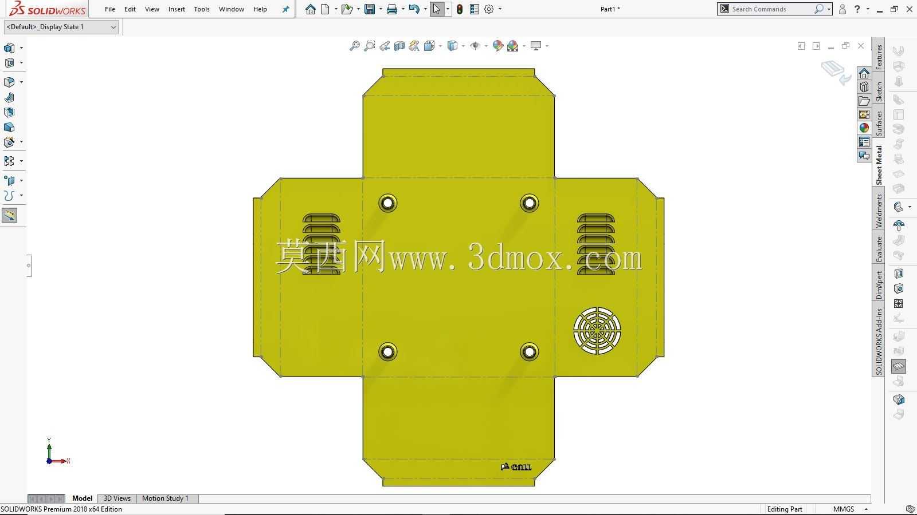Click the MMGS unit system label
This screenshot has width=917, height=515.
point(844,509)
